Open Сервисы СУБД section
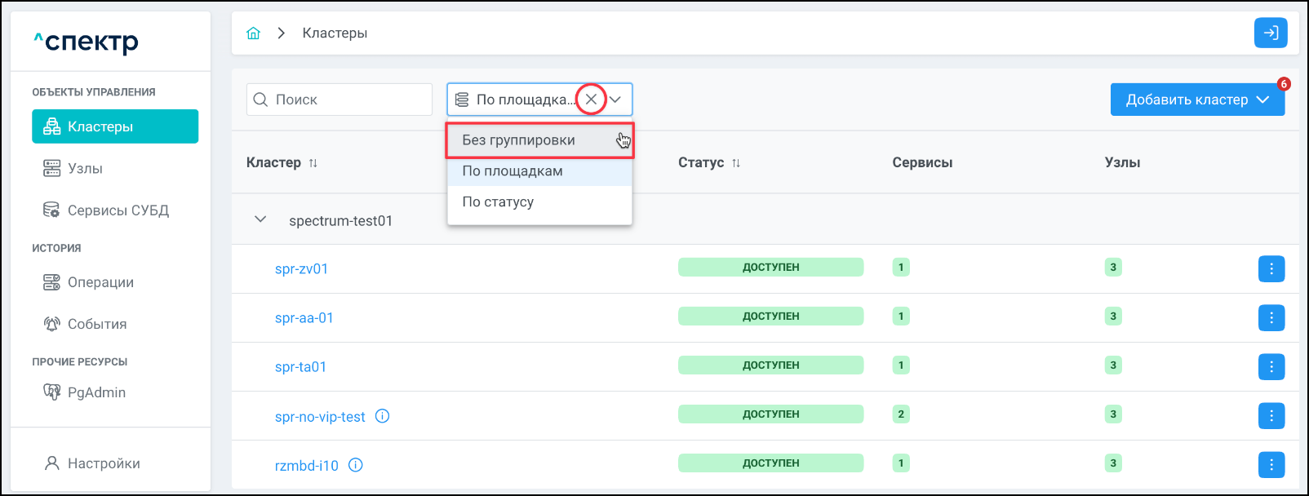This screenshot has width=1309, height=496. point(118,210)
